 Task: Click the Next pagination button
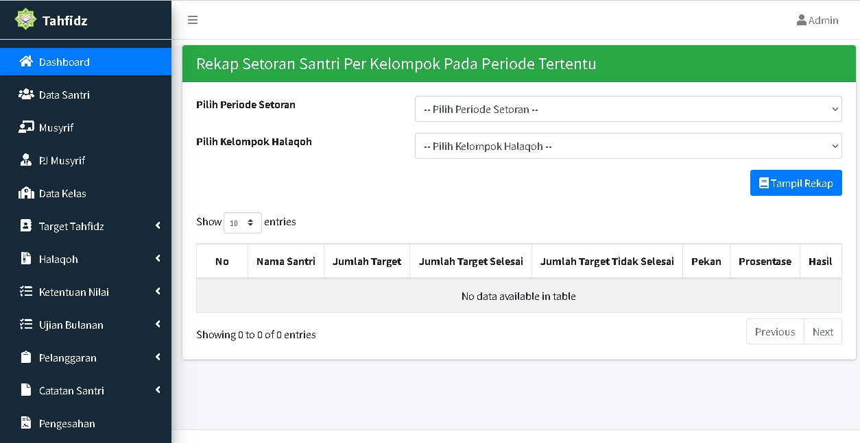822,332
